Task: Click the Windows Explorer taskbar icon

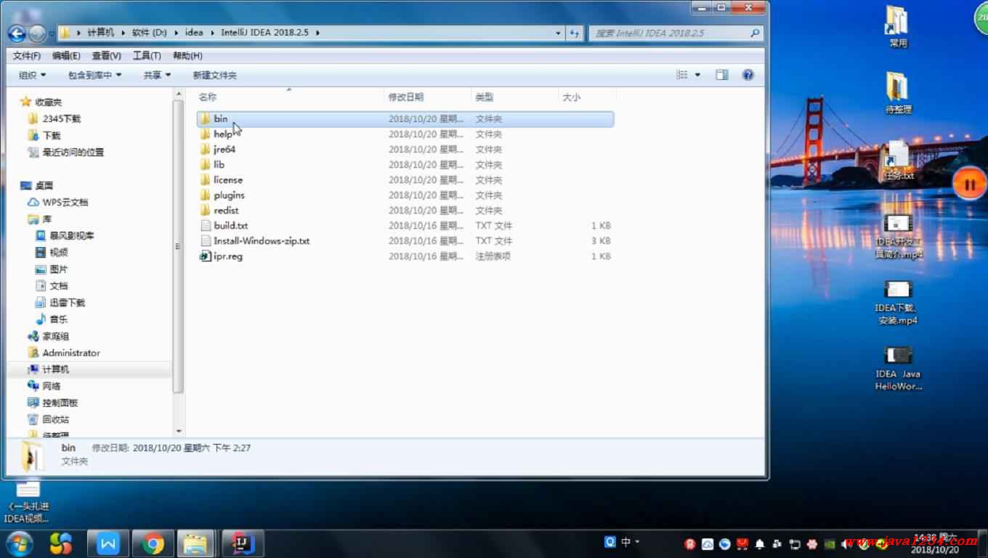Action: point(195,543)
